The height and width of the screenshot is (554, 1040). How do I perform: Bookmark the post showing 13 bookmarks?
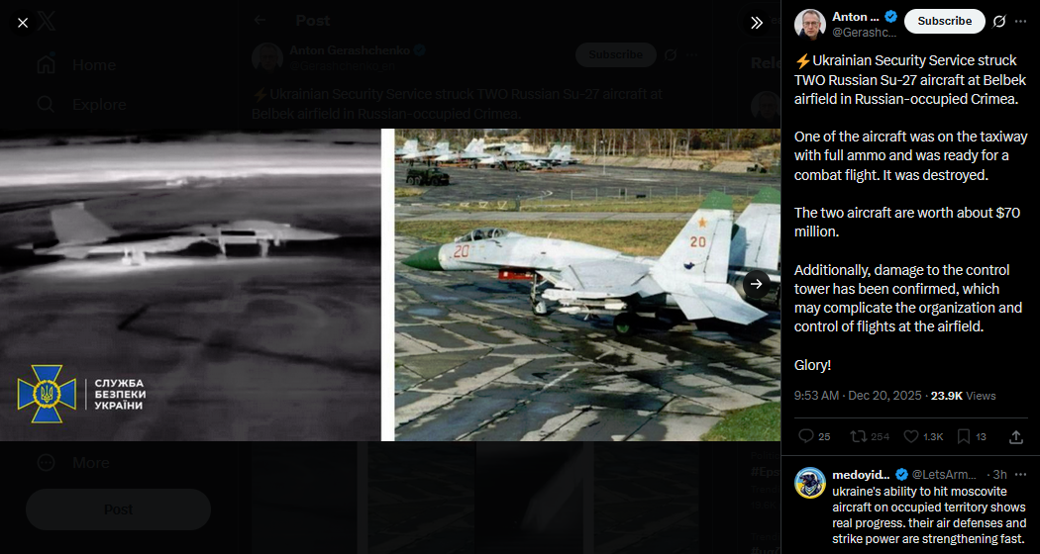(x=964, y=436)
